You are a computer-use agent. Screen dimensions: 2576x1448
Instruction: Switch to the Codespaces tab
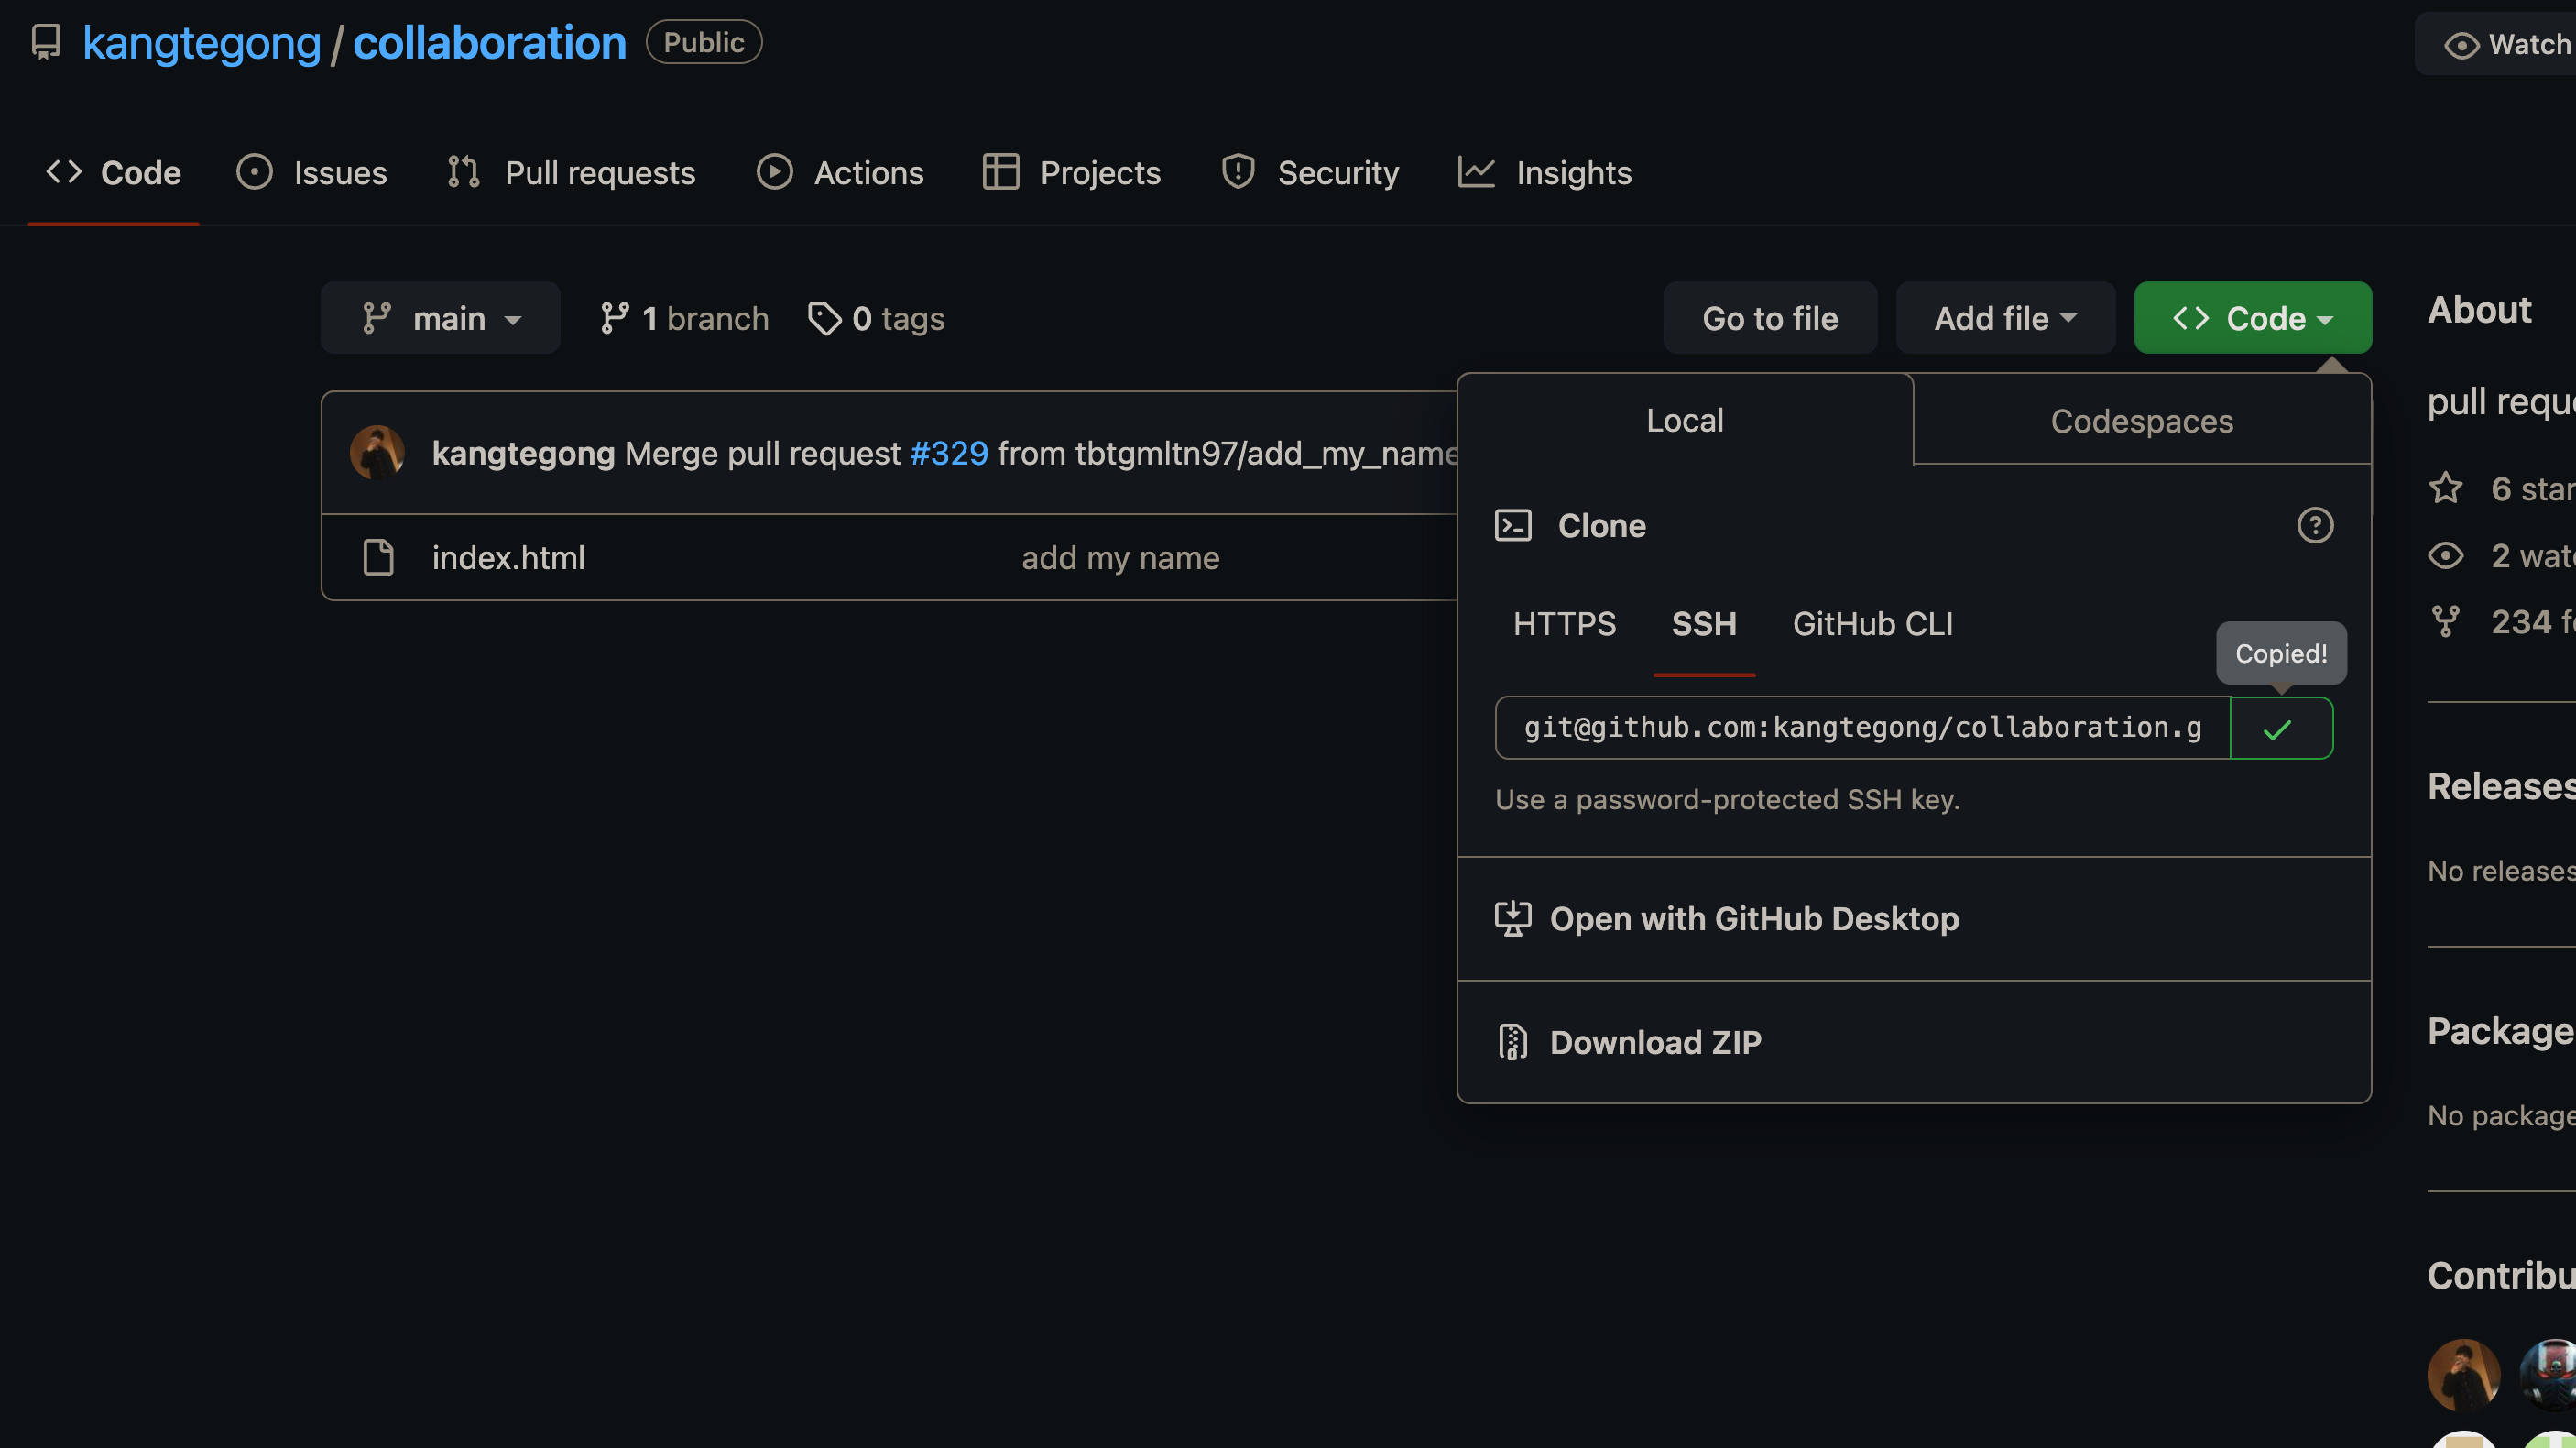point(2141,422)
